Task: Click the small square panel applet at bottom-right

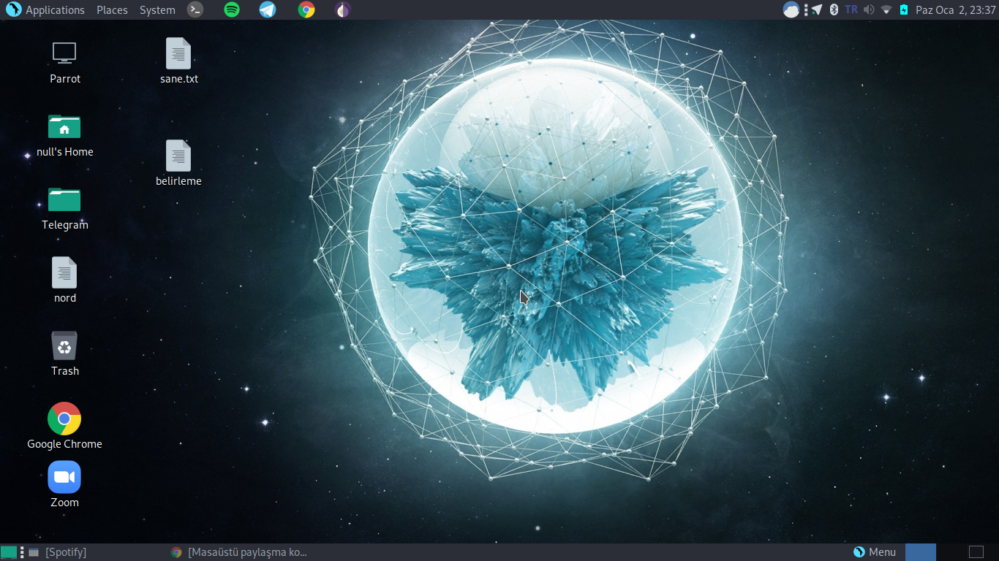Action: coord(976,552)
